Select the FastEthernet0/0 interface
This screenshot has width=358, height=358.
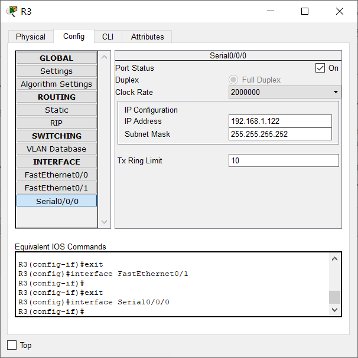pos(57,175)
